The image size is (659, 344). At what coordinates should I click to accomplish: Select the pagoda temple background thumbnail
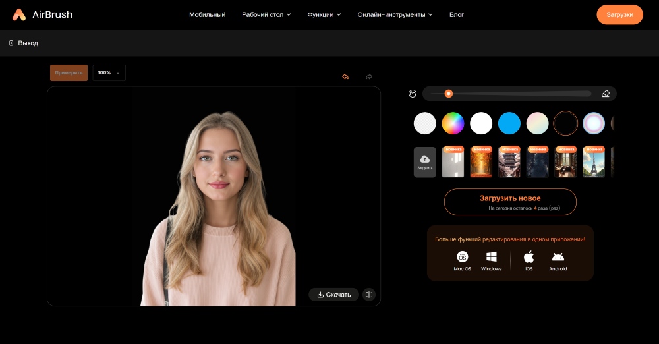pos(509,162)
